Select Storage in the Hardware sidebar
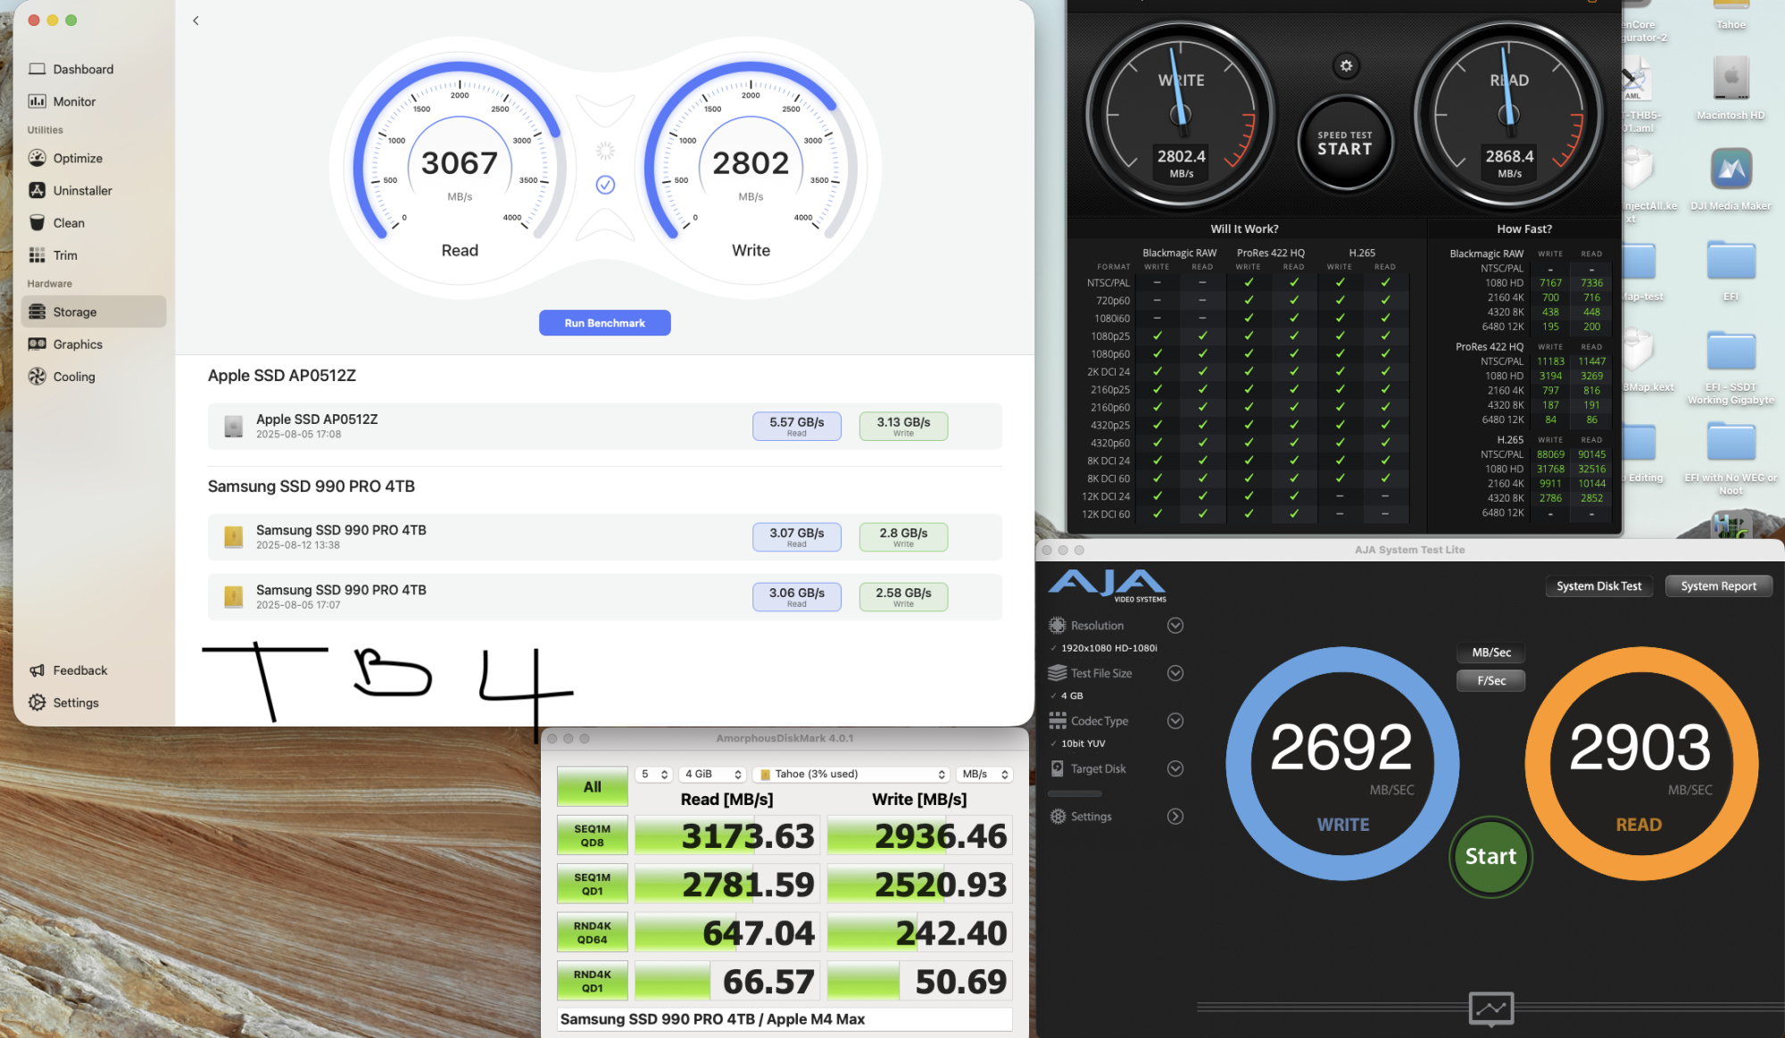The width and height of the screenshot is (1785, 1038). [77, 311]
